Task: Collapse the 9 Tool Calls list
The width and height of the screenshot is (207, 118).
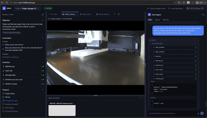Action: click(x=151, y=44)
